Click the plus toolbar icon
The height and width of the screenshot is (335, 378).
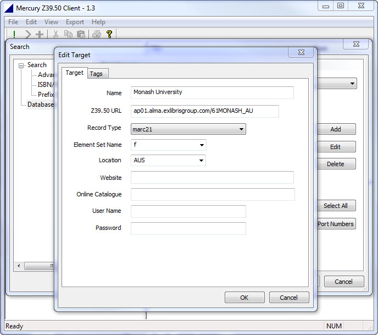pos(40,34)
